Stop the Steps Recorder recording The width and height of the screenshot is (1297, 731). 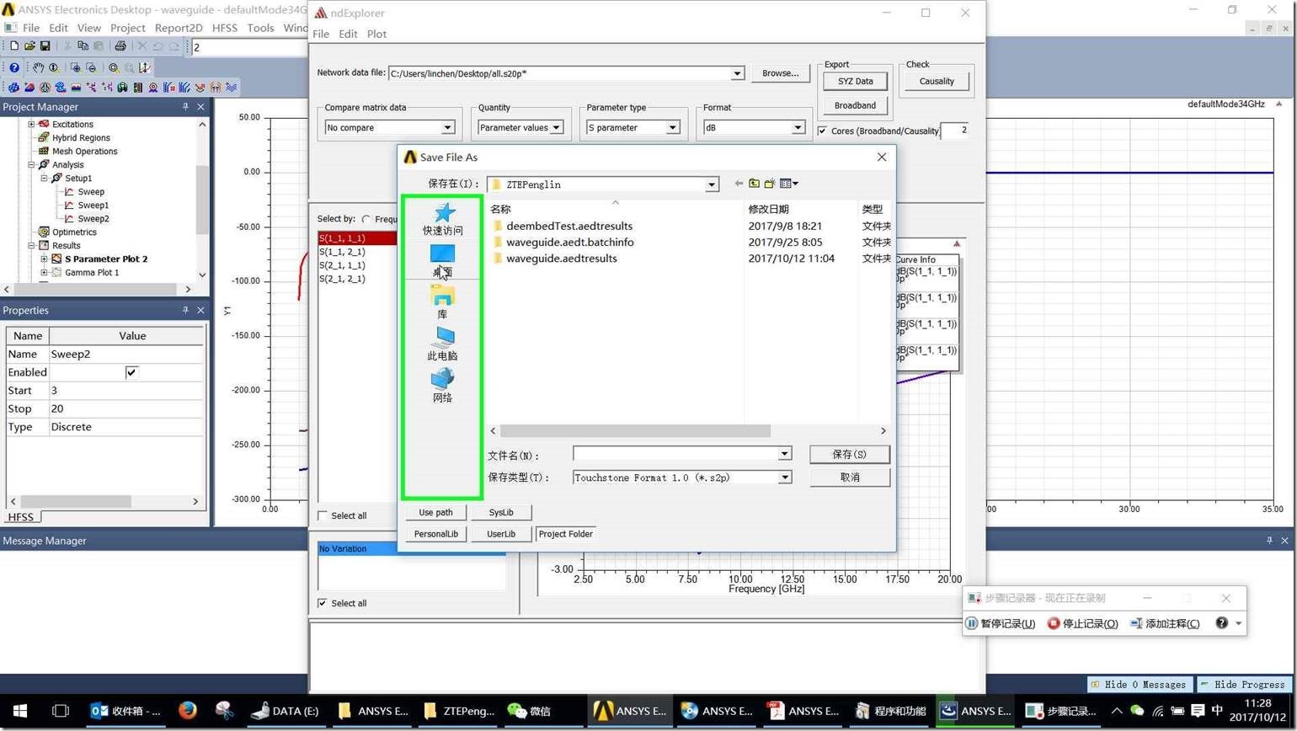pyautogui.click(x=1082, y=623)
